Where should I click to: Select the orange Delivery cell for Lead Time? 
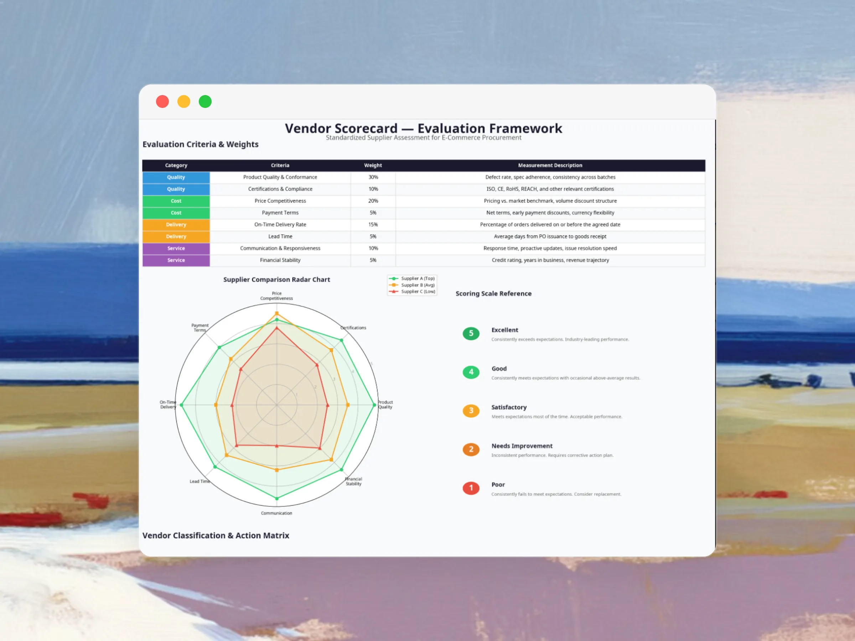(x=176, y=236)
